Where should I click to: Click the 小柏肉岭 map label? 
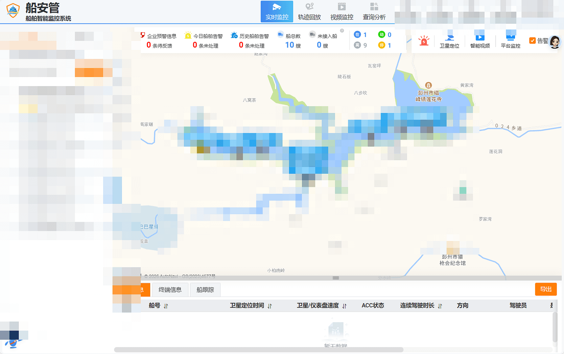[276, 270]
